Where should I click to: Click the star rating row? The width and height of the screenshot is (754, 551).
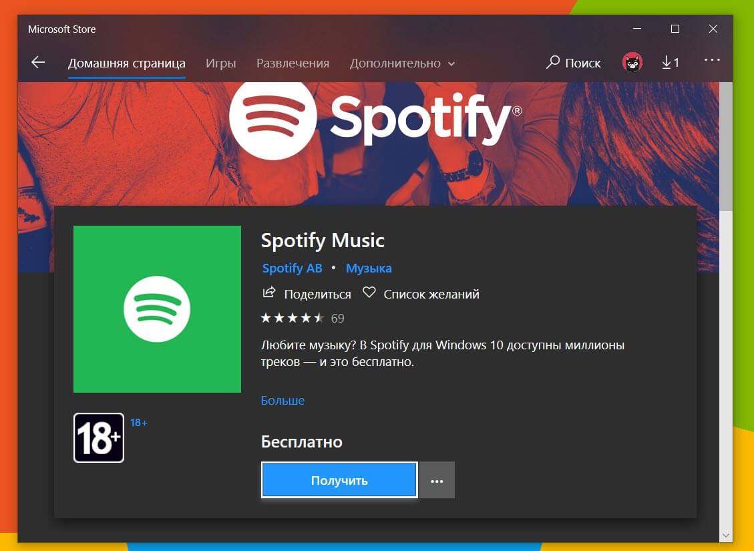tap(293, 318)
